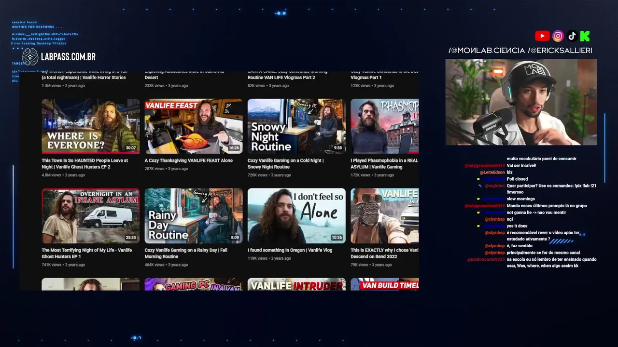The width and height of the screenshot is (618, 347).
Task: Open the Van Build Timelapse thumbnail
Action: point(384,284)
